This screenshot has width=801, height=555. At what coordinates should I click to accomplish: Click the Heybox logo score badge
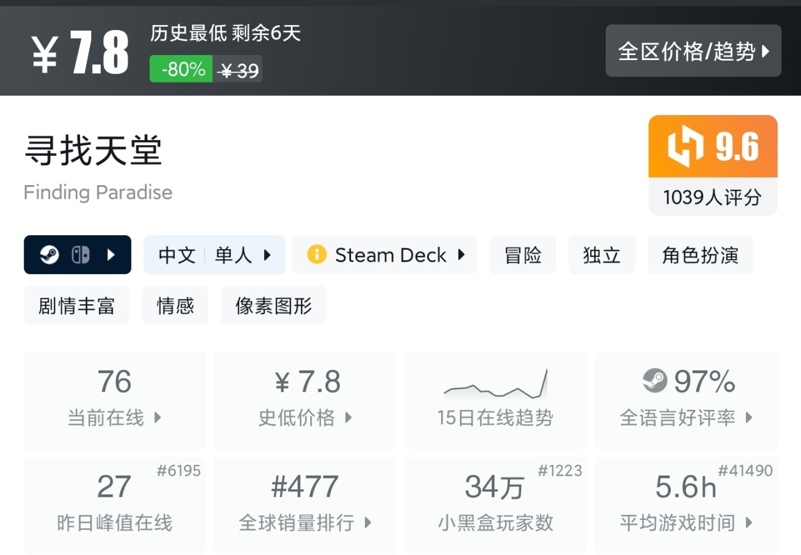(713, 147)
